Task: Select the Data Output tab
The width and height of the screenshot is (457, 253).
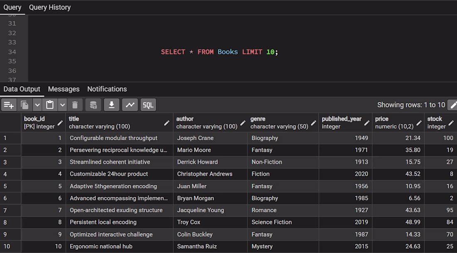Action: [22, 89]
